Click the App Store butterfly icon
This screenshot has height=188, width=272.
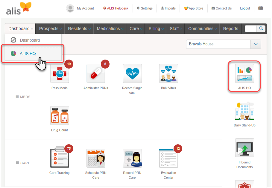pyautogui.click(x=186, y=8)
